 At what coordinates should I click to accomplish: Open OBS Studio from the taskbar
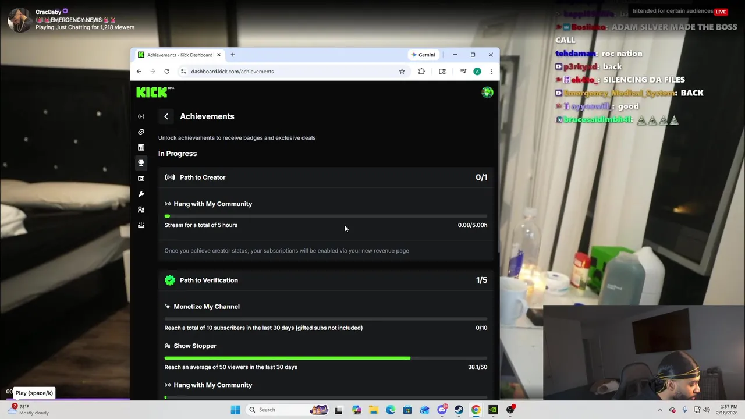pyautogui.click(x=510, y=410)
